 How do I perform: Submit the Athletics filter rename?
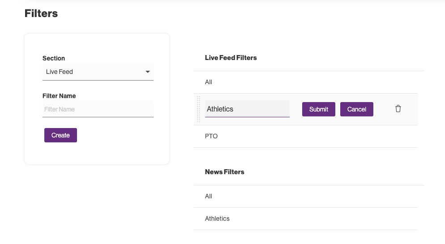pos(318,109)
